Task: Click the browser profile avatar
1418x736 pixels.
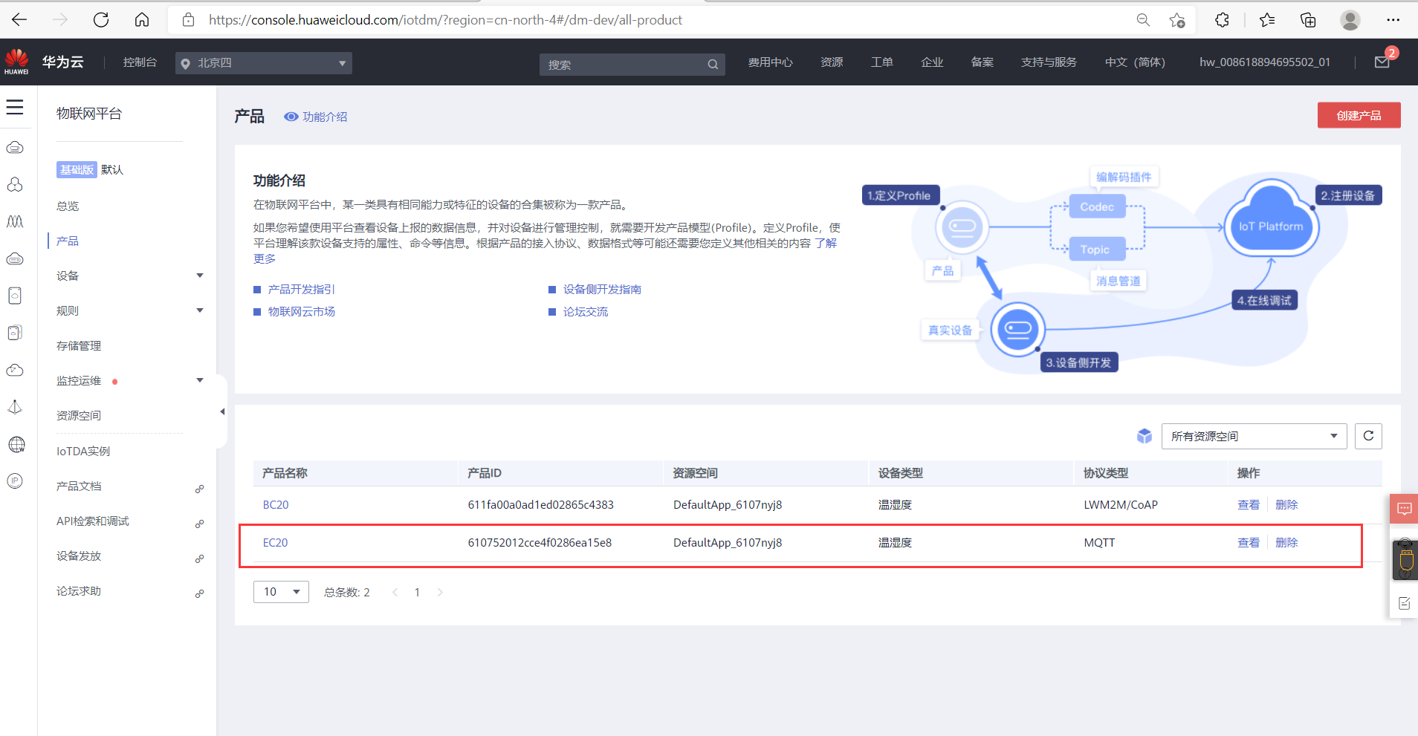Action: [1350, 20]
